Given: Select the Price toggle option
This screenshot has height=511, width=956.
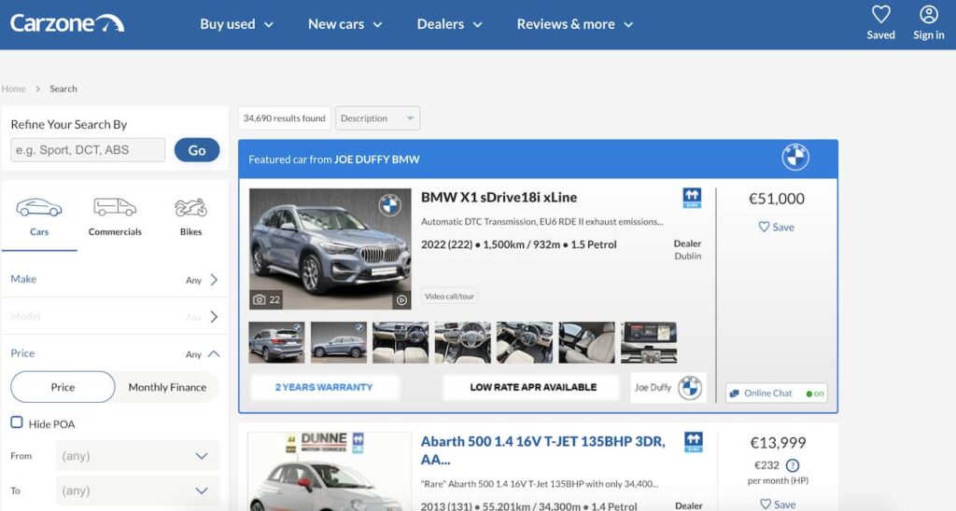Looking at the screenshot, I should [x=63, y=387].
